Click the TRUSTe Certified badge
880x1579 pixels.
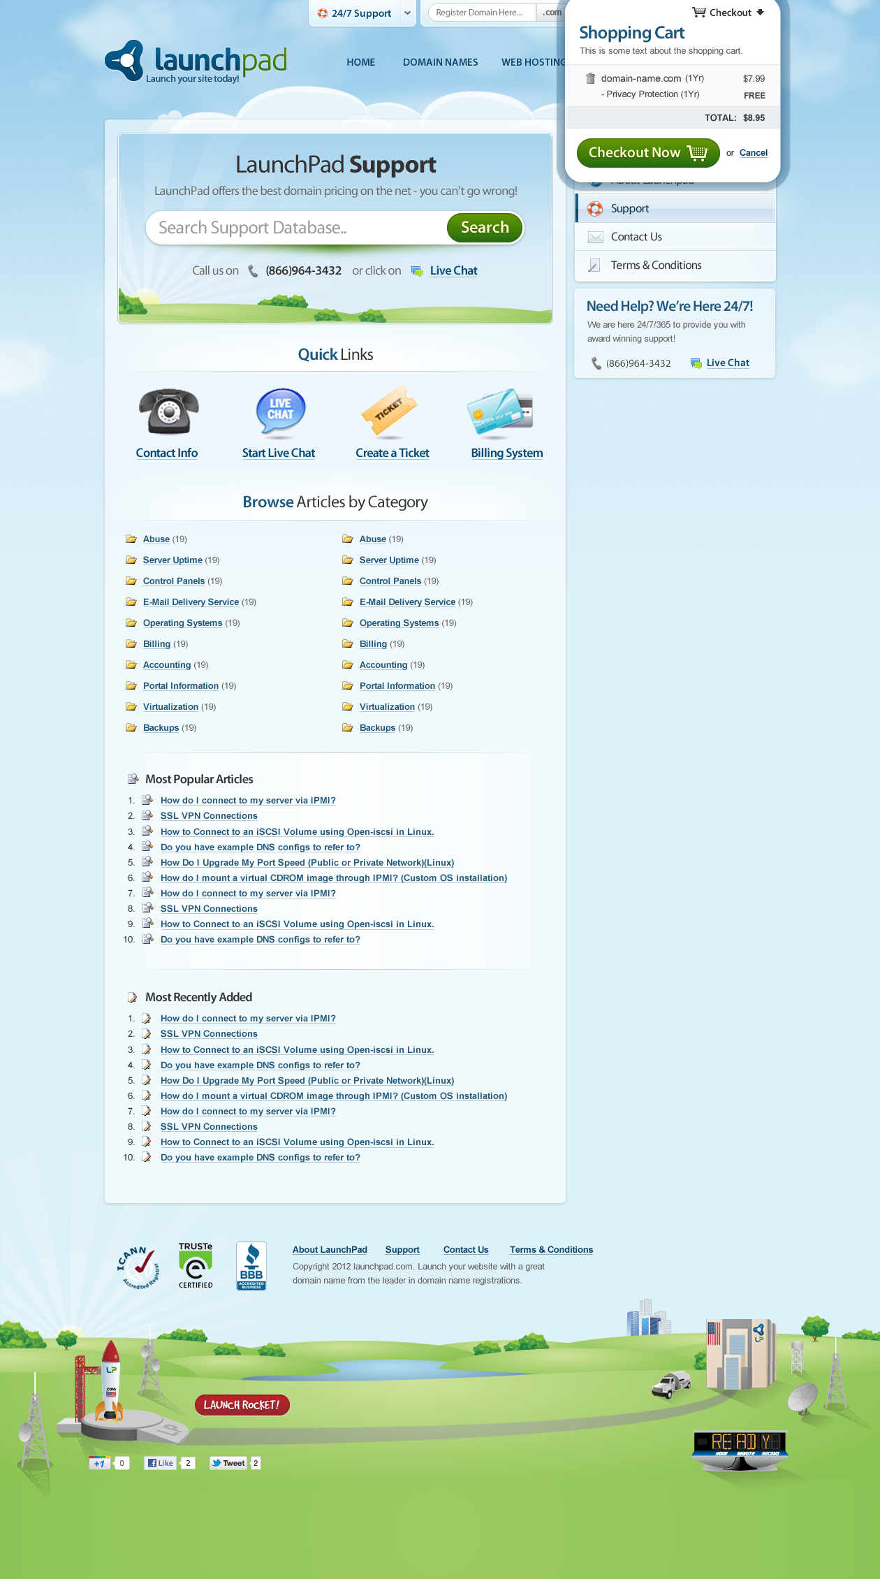(196, 1265)
